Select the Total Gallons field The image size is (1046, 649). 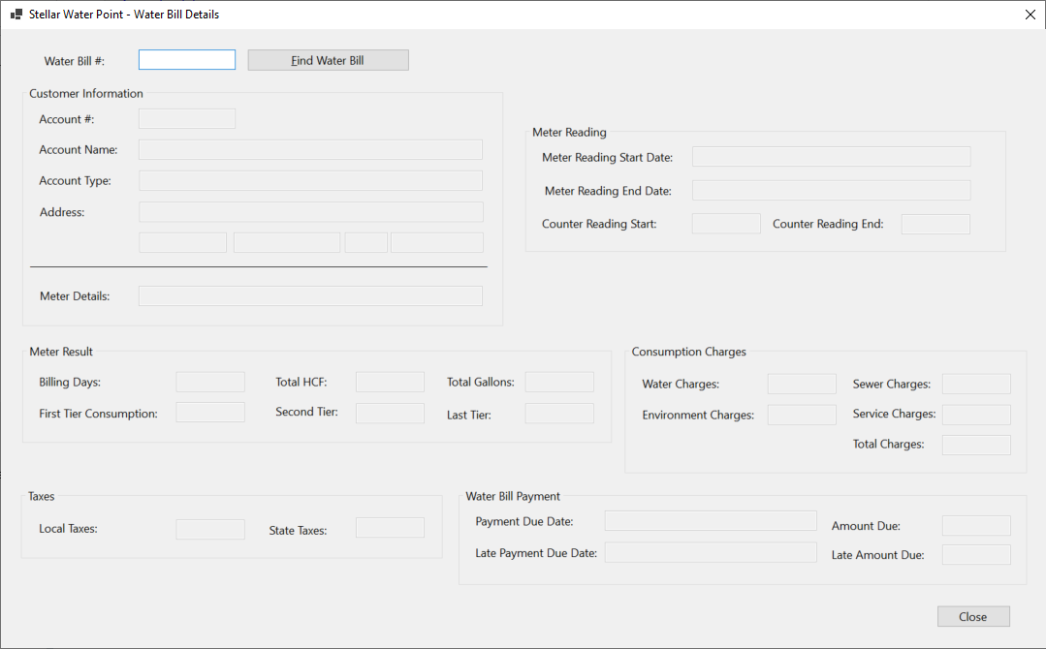pos(559,382)
